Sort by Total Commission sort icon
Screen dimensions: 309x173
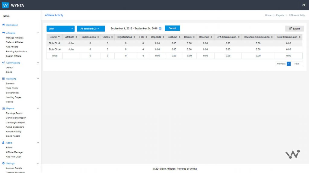point(300,37)
